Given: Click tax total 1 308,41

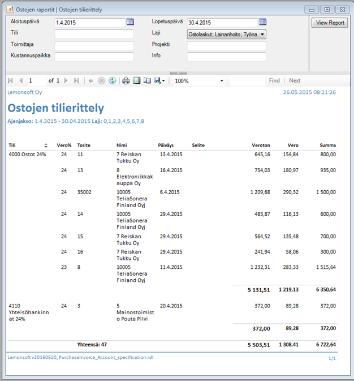Looking at the screenshot, I should point(289,345).
